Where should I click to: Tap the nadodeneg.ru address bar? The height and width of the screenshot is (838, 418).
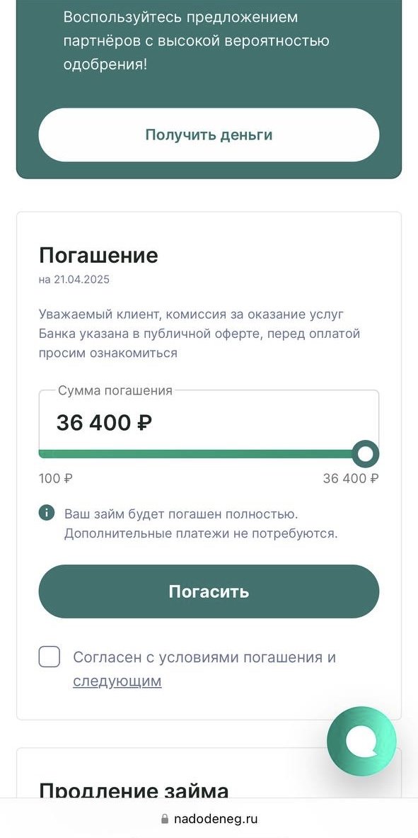click(209, 819)
